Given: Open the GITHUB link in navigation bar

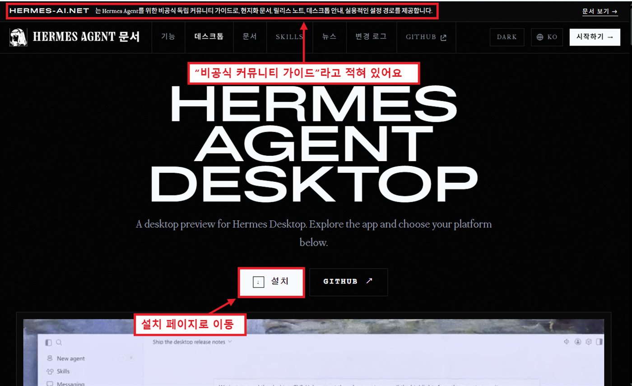Looking at the screenshot, I should [426, 37].
